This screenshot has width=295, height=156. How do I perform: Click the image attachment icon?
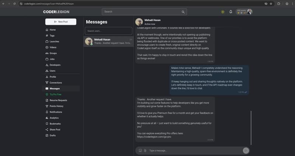click(140, 150)
